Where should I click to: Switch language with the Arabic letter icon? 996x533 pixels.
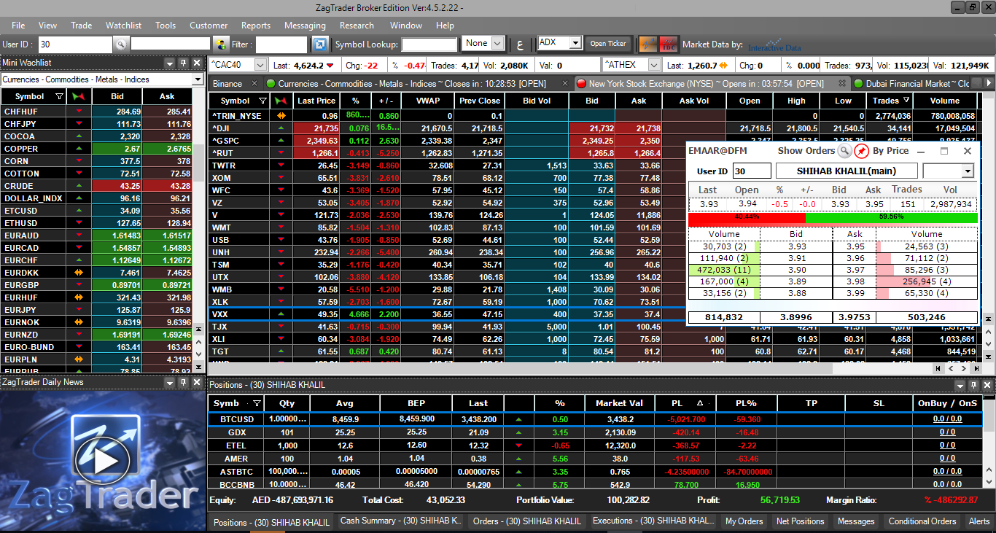click(x=520, y=44)
